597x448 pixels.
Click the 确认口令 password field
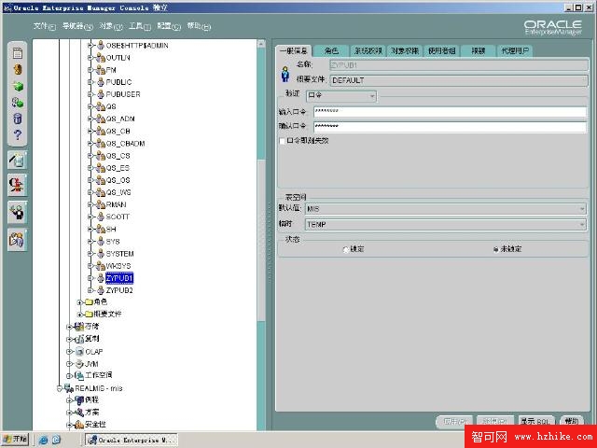450,127
